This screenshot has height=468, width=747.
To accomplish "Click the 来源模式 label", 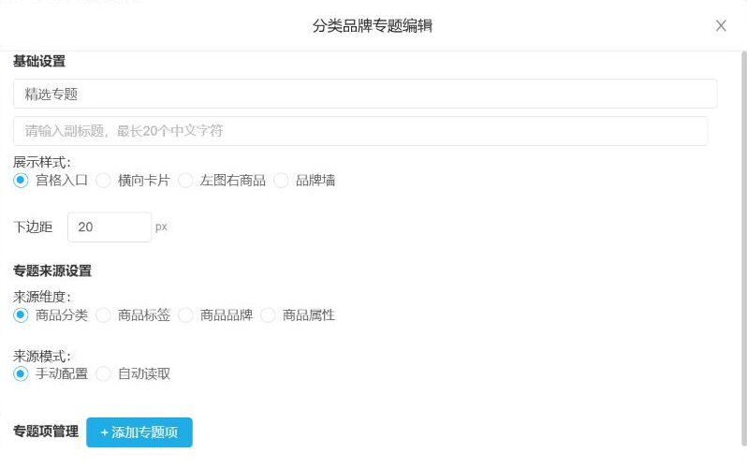I will (x=42, y=357).
